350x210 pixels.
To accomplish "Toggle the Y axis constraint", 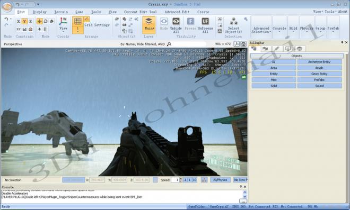I will coord(24,21).
